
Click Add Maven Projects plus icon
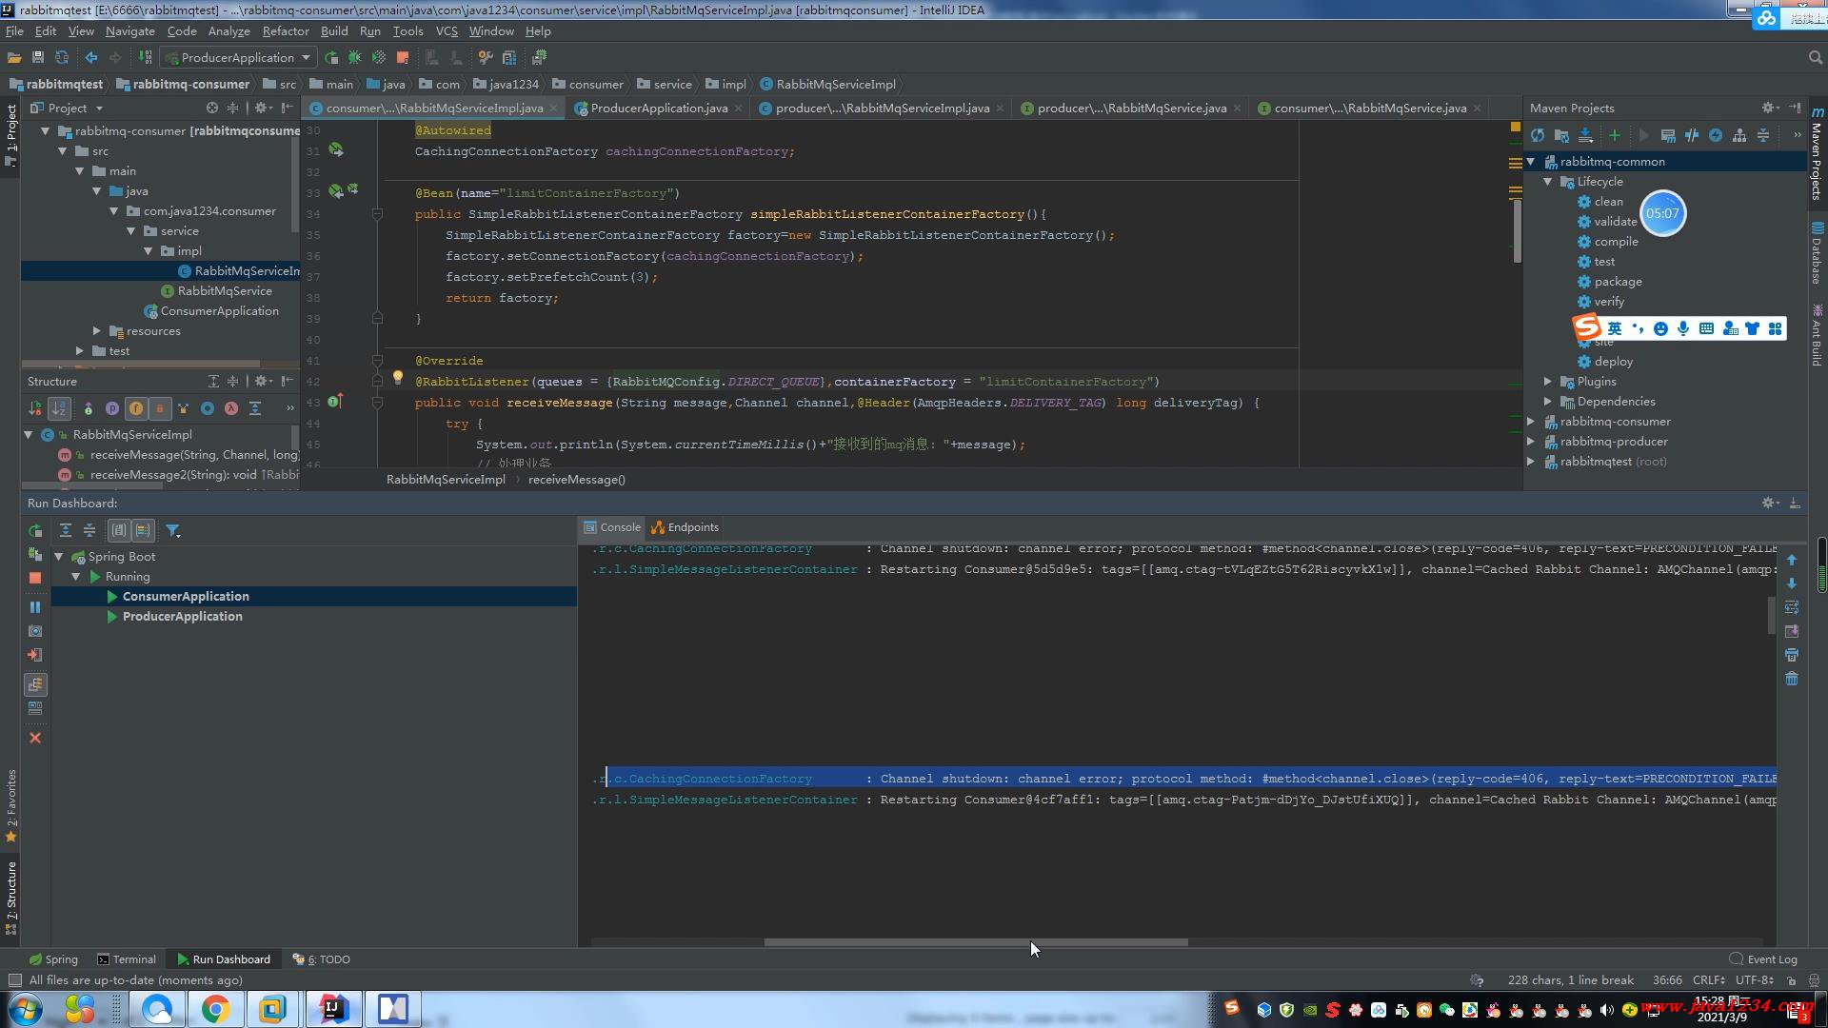[x=1614, y=136]
